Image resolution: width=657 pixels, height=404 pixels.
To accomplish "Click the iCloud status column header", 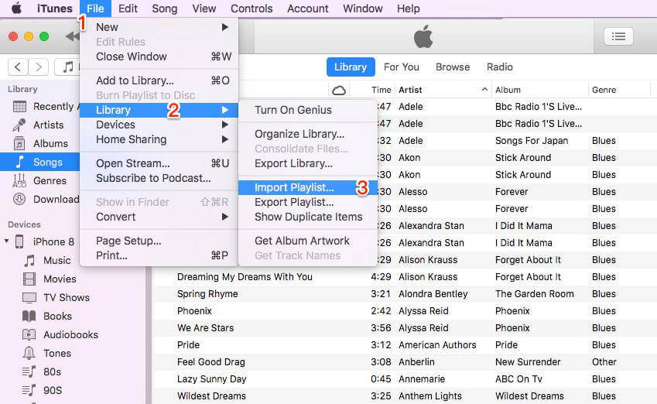I will (x=338, y=90).
